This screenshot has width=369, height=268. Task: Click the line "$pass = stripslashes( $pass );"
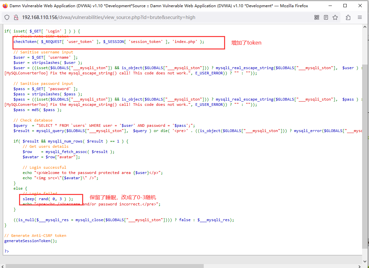click(48, 94)
